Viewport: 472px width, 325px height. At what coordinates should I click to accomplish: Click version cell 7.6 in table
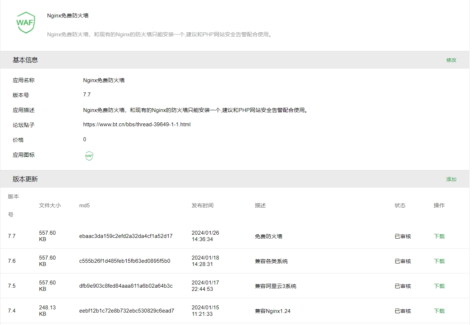pyautogui.click(x=12, y=261)
